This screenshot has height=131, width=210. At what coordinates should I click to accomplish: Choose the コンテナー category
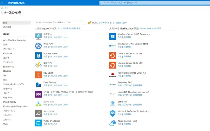(x=7, y=58)
